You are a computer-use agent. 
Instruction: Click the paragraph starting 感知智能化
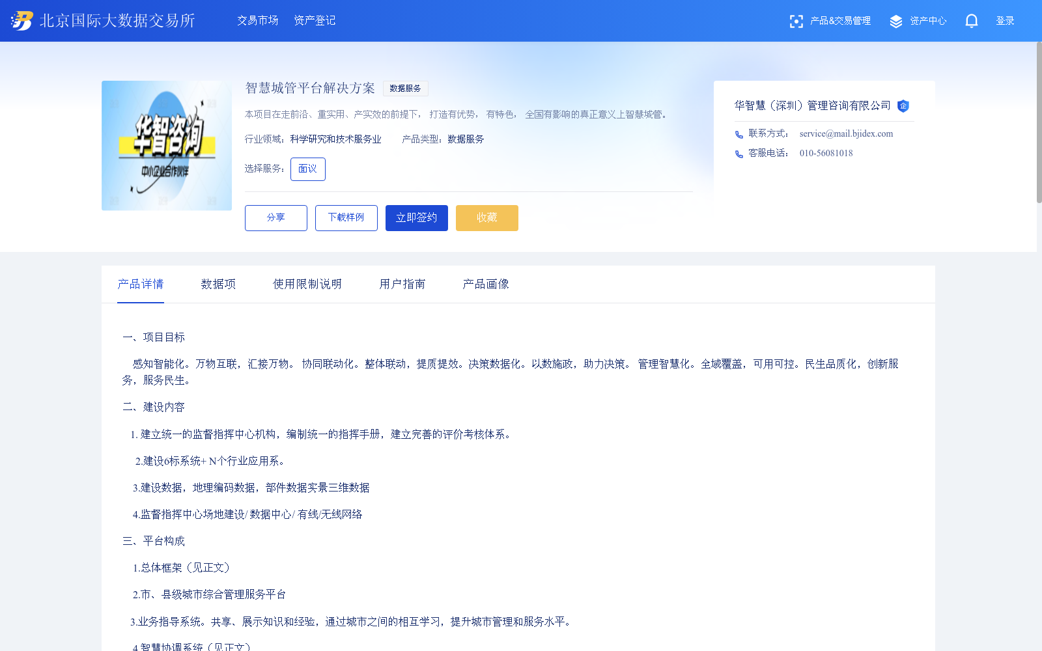(511, 372)
